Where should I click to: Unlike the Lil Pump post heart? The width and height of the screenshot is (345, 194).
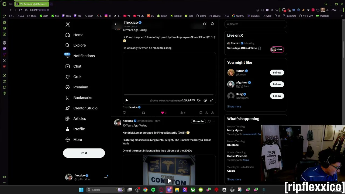click(163, 113)
